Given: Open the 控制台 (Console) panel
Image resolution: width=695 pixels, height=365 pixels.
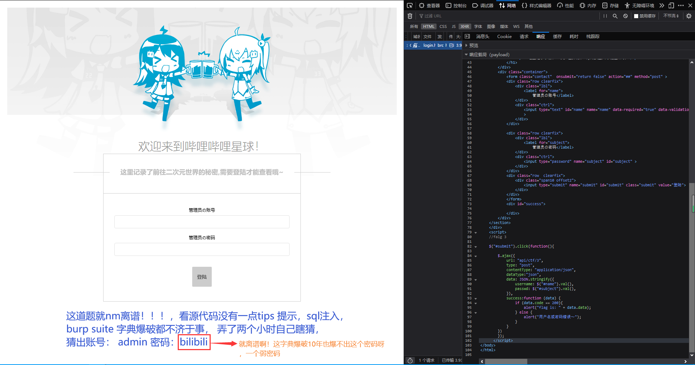Looking at the screenshot, I should pos(456,5).
